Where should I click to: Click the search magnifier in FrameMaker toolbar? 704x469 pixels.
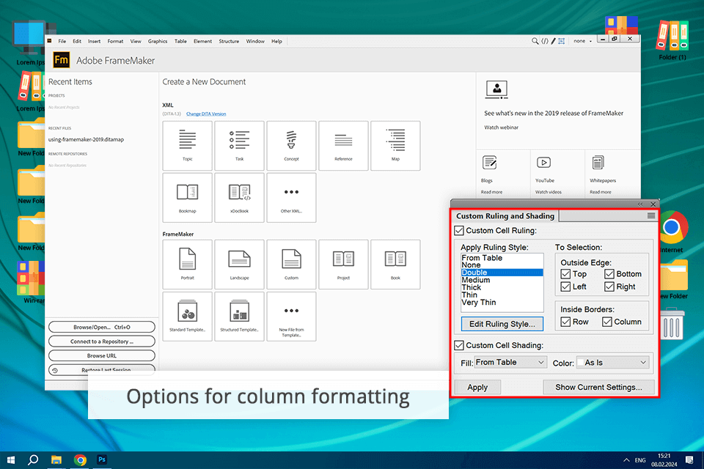pos(535,41)
